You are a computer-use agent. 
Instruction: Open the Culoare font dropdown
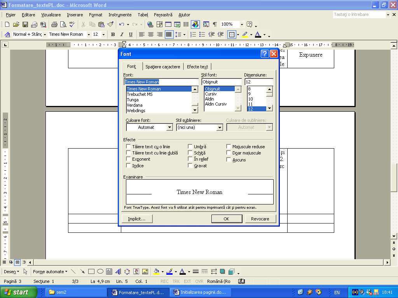tap(169, 127)
